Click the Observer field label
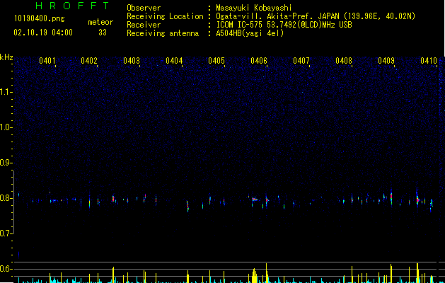Screen dimensions: 445x283 144,8
